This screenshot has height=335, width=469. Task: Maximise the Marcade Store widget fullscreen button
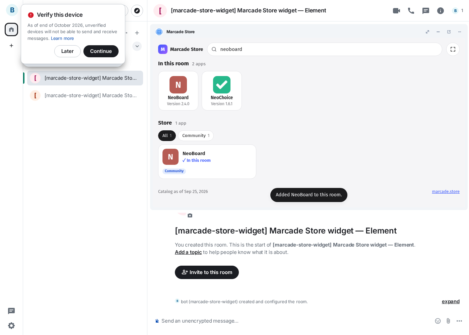coord(453,49)
